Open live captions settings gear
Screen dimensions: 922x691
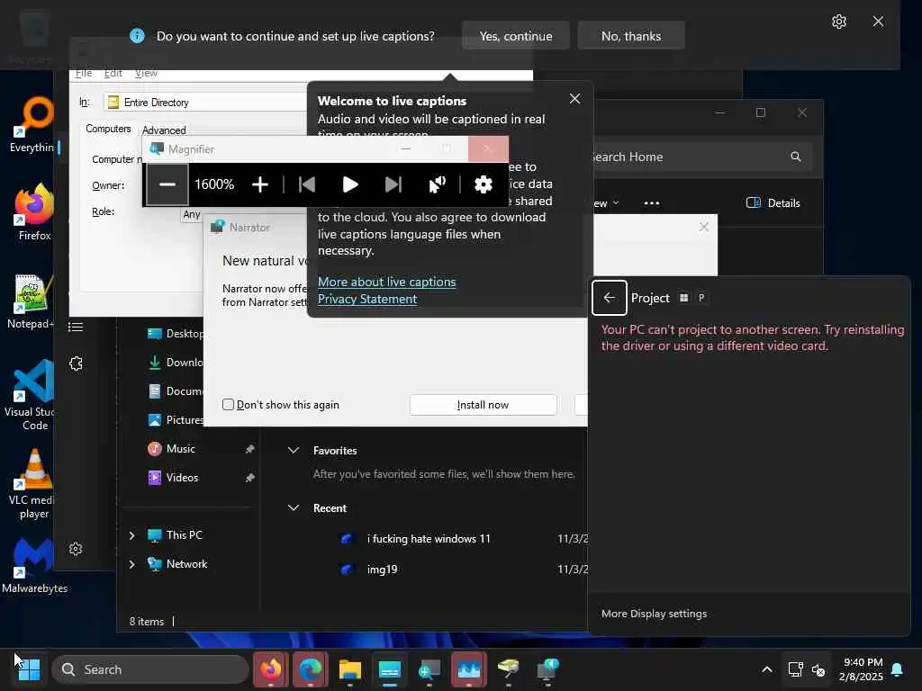tap(839, 22)
